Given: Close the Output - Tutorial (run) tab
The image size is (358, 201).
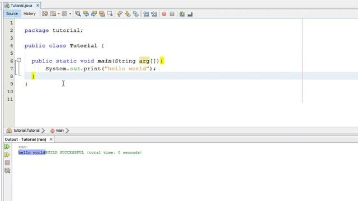Looking at the screenshot, I should 51,139.
